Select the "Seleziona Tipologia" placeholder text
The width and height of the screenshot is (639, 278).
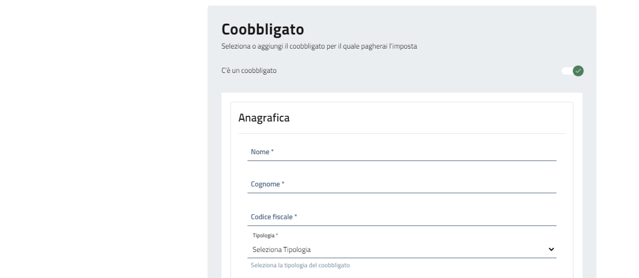281,249
